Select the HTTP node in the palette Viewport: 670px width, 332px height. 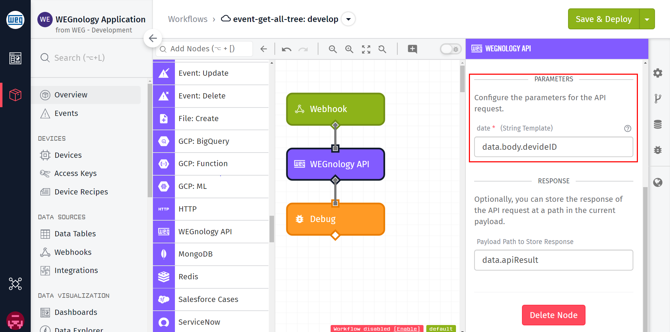click(211, 209)
